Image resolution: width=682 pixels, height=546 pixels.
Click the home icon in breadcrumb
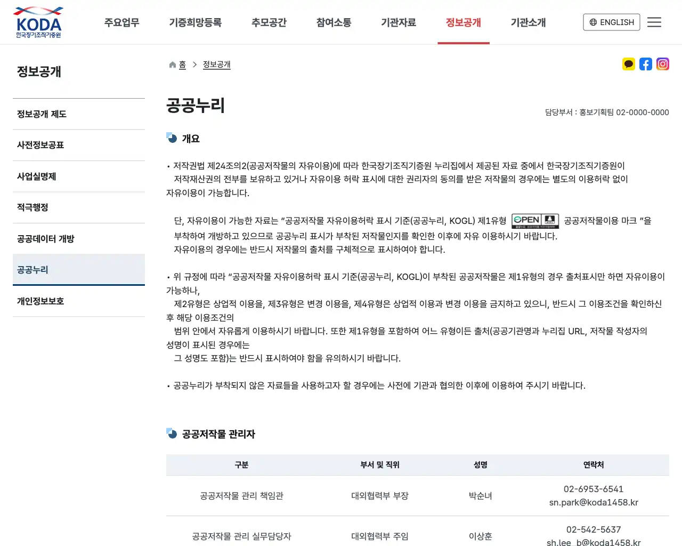coord(172,64)
